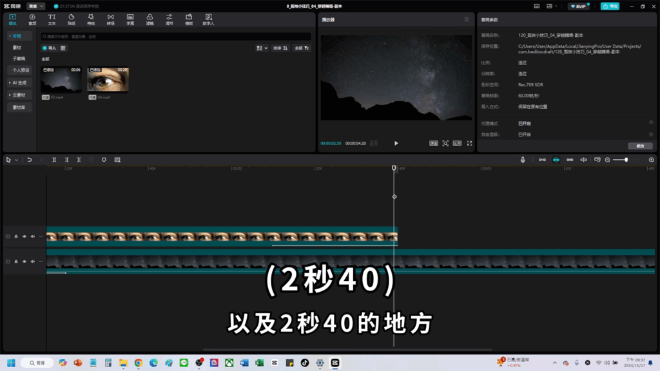Open the Media (媒体) tab
The width and height of the screenshot is (660, 371).
pyautogui.click(x=13, y=19)
